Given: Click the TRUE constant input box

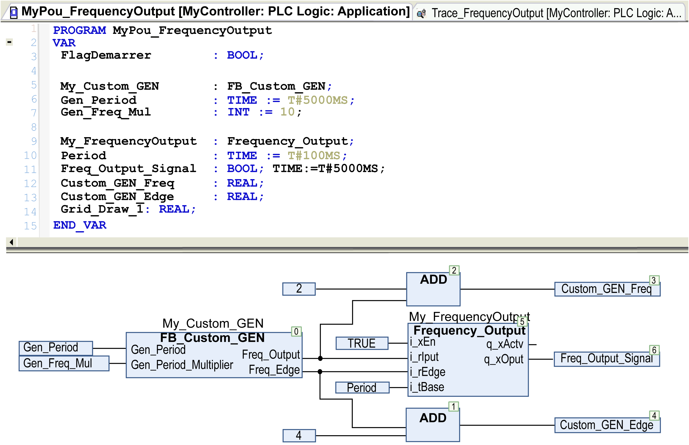Looking at the screenshot, I should coord(361,343).
